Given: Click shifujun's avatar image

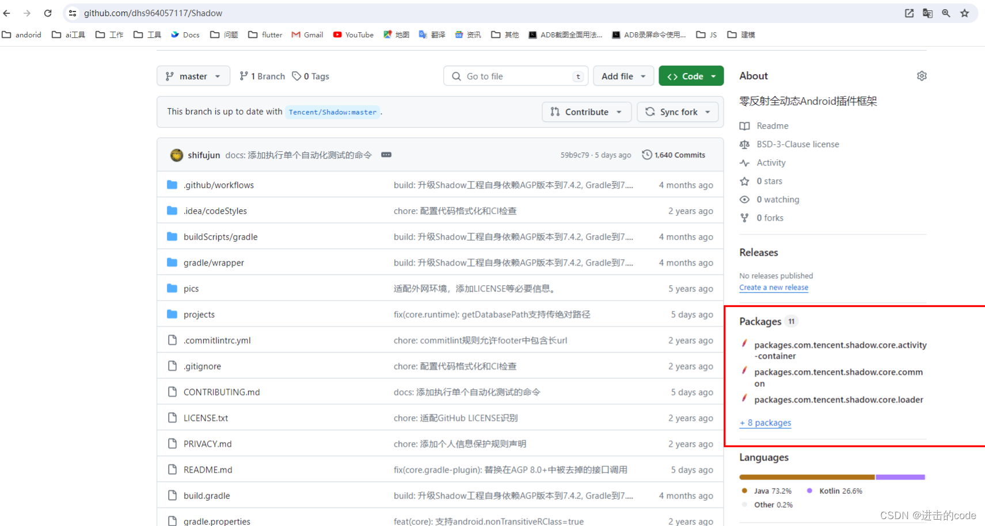Looking at the screenshot, I should (x=177, y=155).
